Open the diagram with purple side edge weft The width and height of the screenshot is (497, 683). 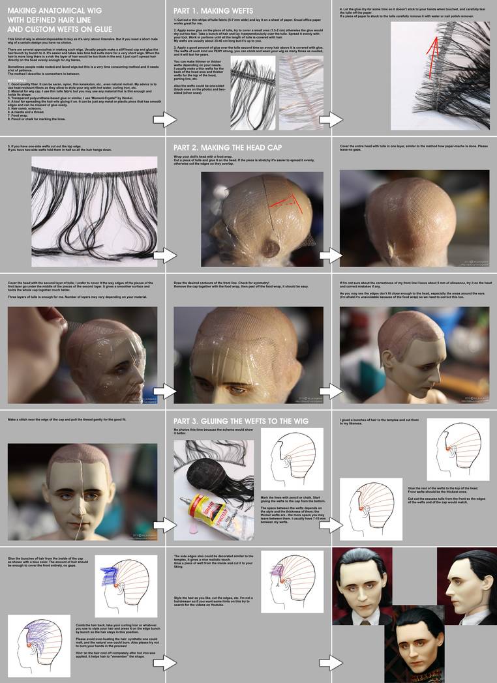point(292,581)
